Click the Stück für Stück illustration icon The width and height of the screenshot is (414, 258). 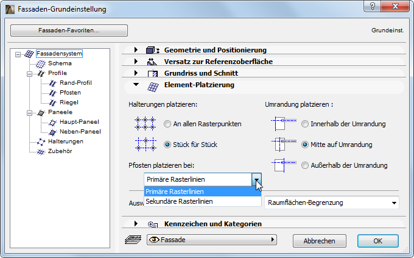pos(146,144)
